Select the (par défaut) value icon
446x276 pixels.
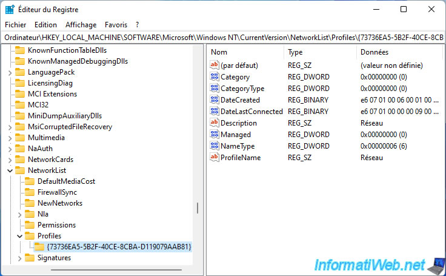pos(214,66)
